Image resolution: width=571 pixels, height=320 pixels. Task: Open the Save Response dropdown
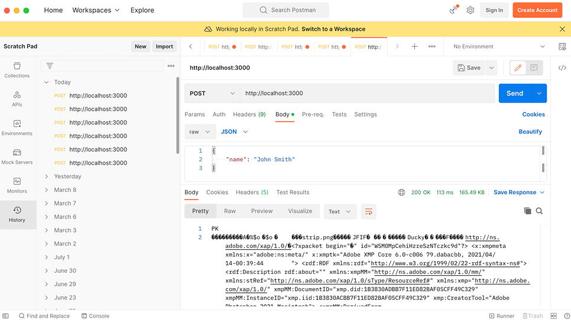[519, 192]
